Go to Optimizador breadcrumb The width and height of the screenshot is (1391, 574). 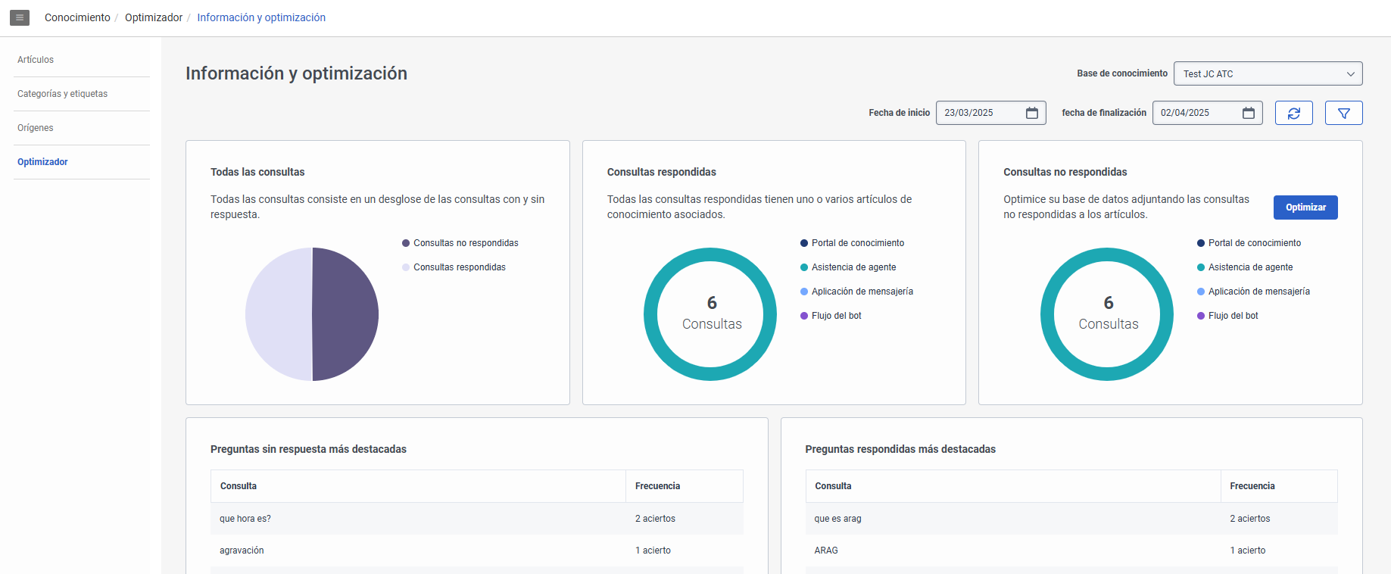point(154,17)
